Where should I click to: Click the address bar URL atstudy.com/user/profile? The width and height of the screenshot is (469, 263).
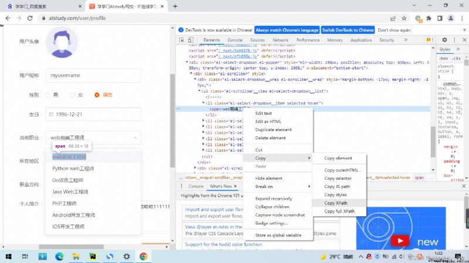pyautogui.click(x=77, y=18)
